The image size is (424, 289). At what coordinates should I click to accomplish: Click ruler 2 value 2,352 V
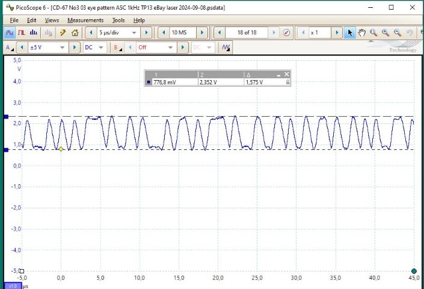click(x=208, y=82)
